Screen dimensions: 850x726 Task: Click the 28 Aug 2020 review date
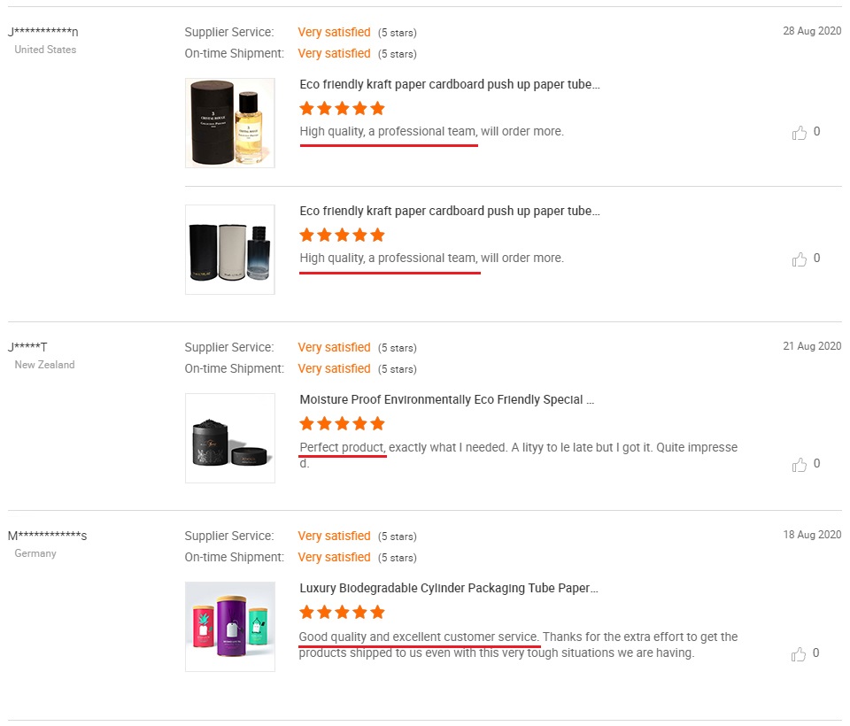pos(811,31)
